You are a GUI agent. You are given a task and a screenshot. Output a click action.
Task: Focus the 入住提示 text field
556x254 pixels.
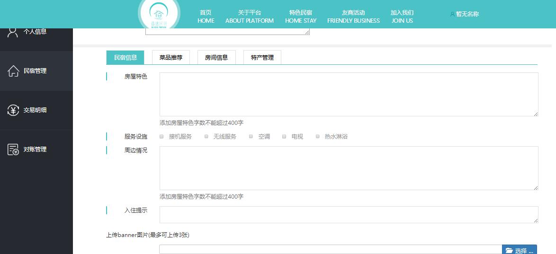(349, 214)
